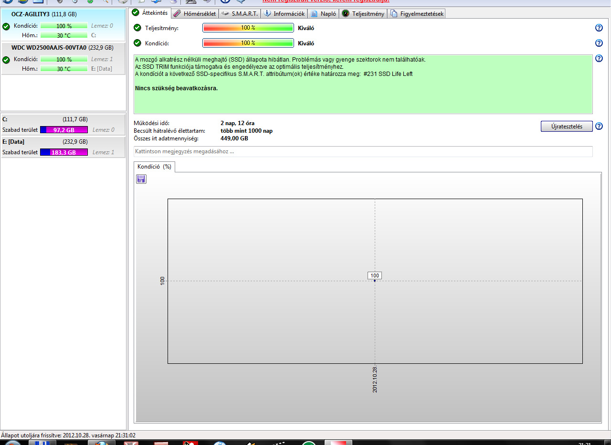The image size is (611, 445).
Task: Click the overview Kondíció 100 % gauge bar
Action: tap(248, 43)
